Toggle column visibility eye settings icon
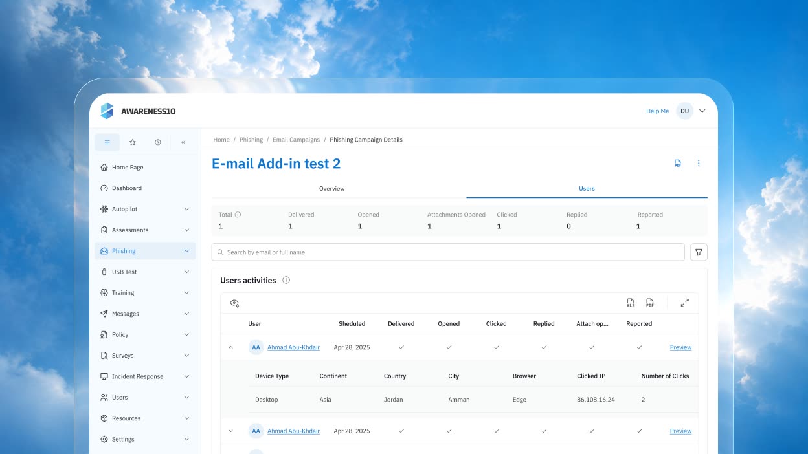808x454 pixels. tap(234, 303)
